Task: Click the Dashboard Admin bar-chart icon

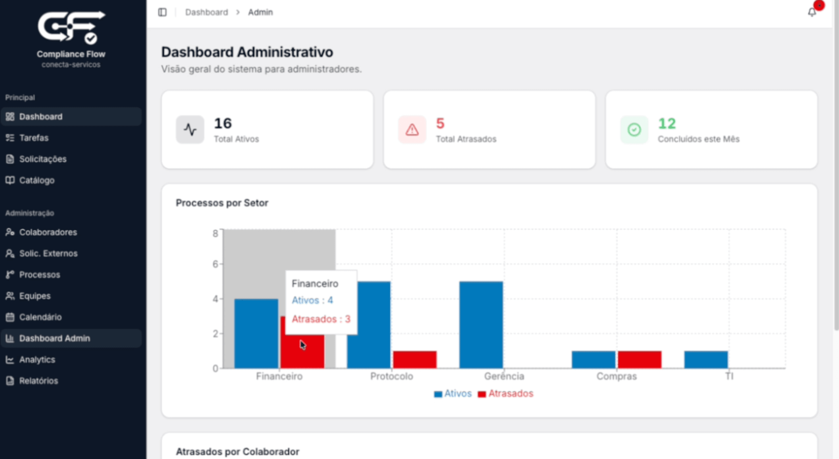Action: 10,338
